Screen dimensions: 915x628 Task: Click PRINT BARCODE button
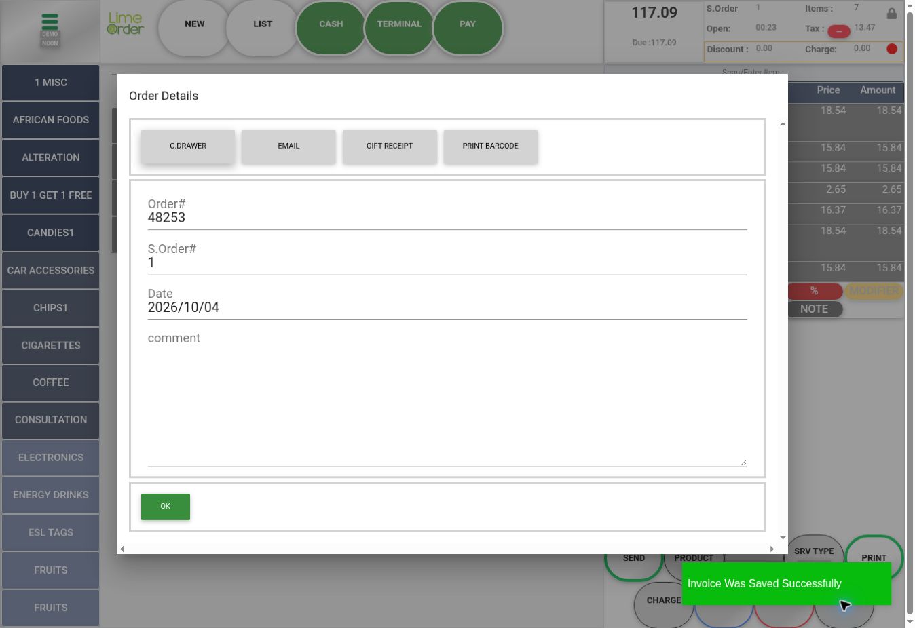(490, 146)
